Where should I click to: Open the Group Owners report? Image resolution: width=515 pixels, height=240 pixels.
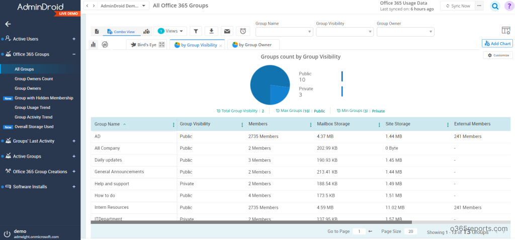[28, 88]
